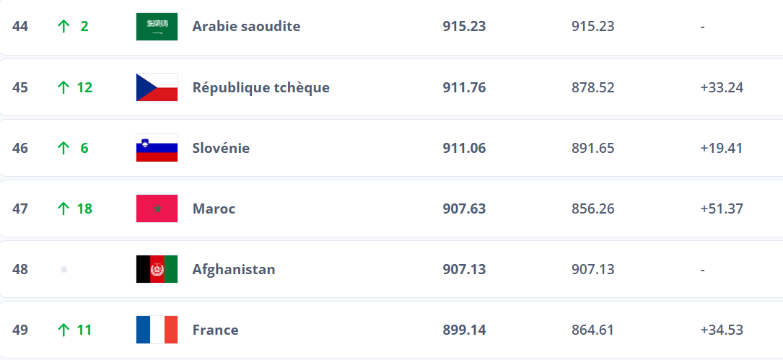Click the France flag icon
The image size is (783, 360).
pyautogui.click(x=157, y=330)
